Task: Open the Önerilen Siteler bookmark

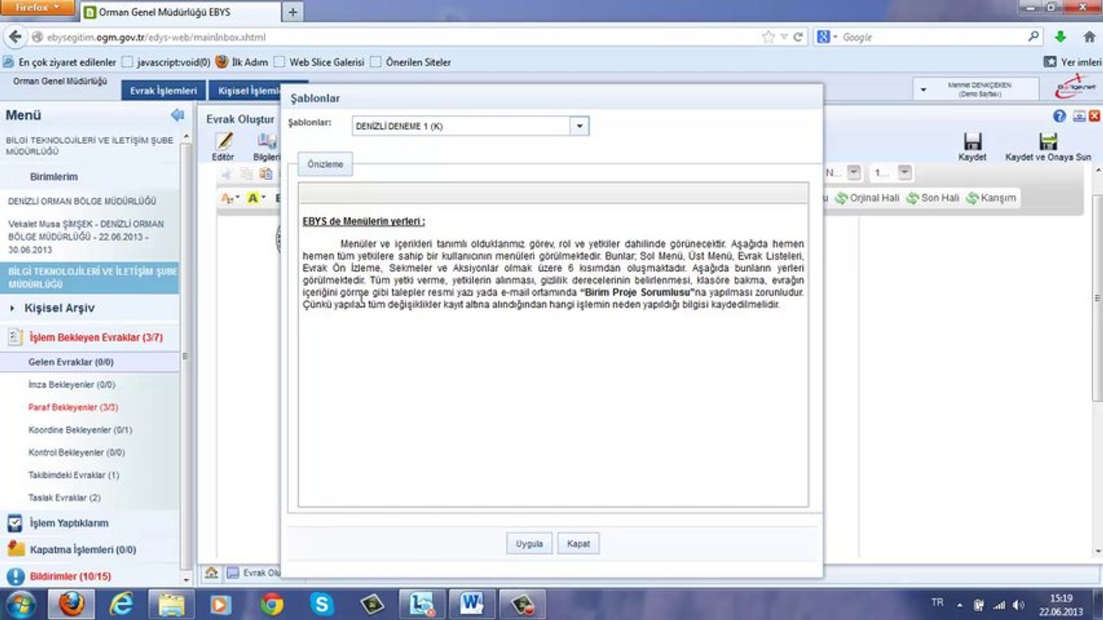Action: coord(411,62)
